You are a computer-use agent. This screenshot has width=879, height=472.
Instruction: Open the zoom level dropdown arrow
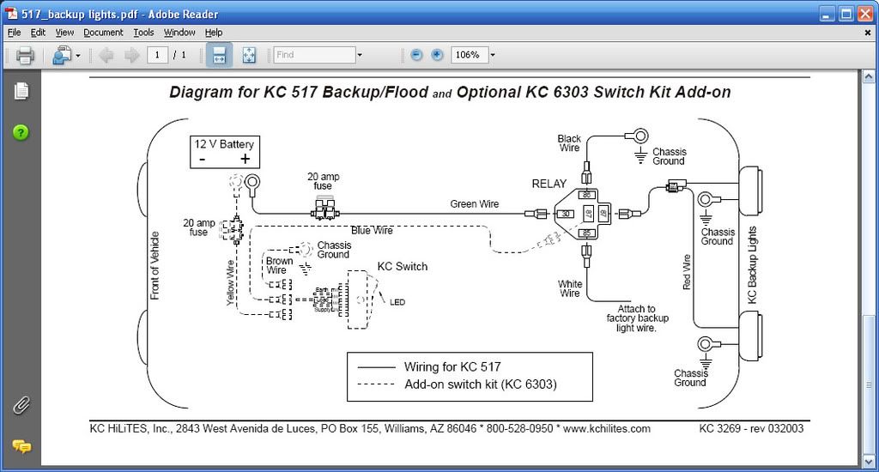click(493, 55)
